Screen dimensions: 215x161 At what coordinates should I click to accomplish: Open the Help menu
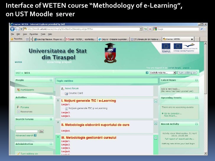[x=50, y=34]
